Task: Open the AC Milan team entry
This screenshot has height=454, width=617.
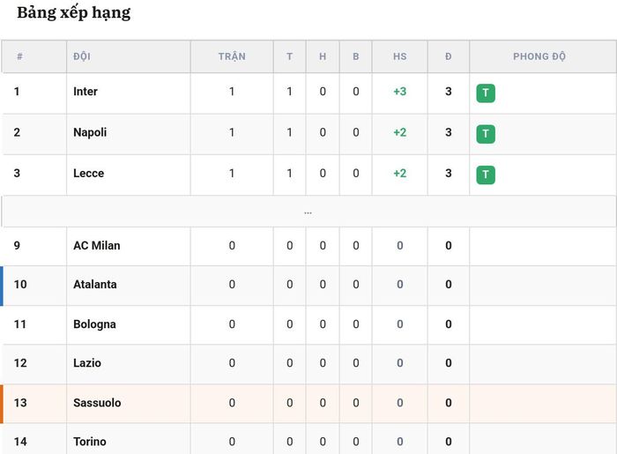Action: coord(96,245)
